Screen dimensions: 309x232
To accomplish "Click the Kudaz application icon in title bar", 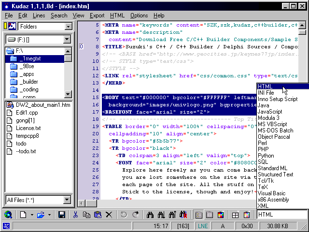I will click(x=6, y=6).
